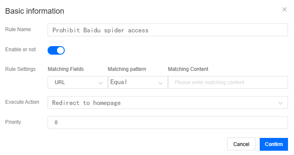The height and width of the screenshot is (155, 294).
Task: Click the blue Confirm button
Action: (274, 144)
